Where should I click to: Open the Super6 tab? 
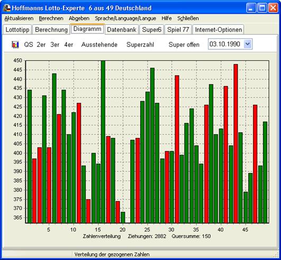pos(151,30)
